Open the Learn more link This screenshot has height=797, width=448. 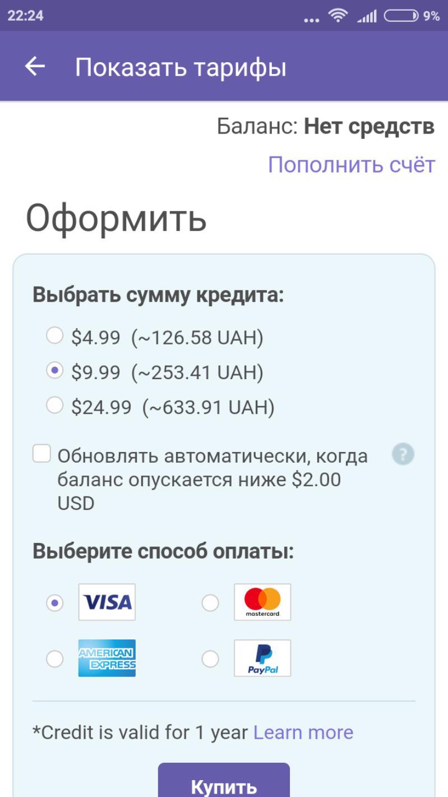click(x=303, y=732)
